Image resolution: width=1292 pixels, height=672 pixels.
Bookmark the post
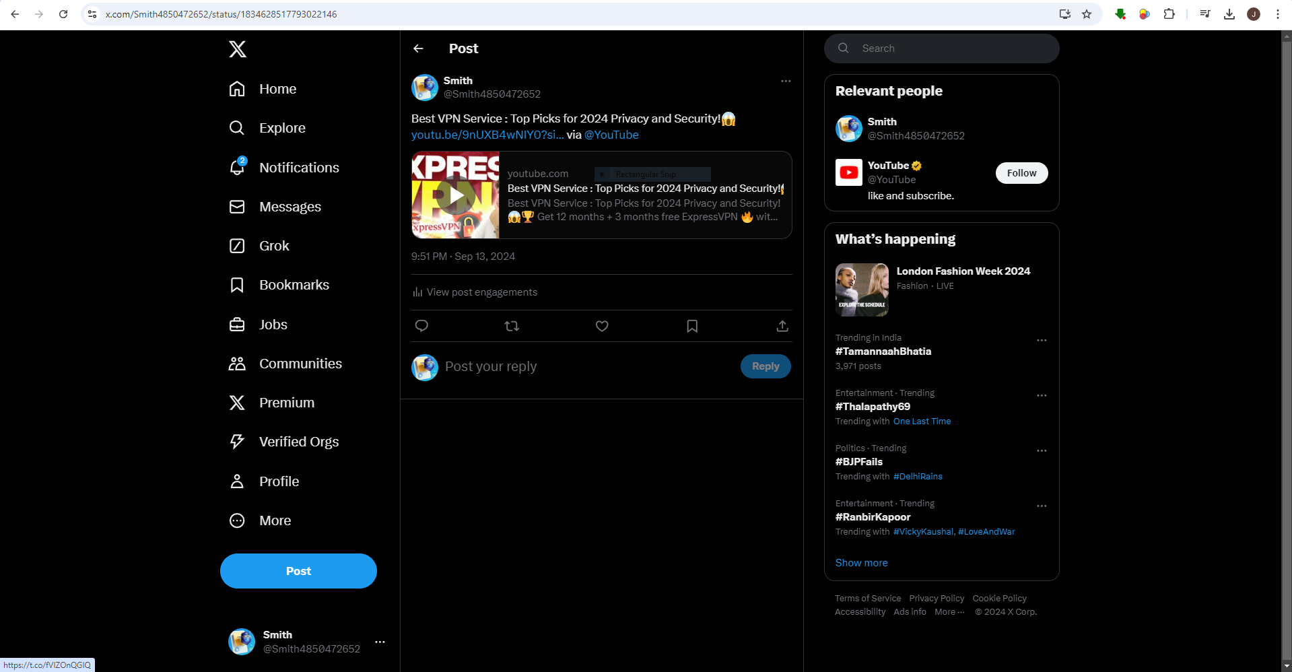pyautogui.click(x=692, y=326)
